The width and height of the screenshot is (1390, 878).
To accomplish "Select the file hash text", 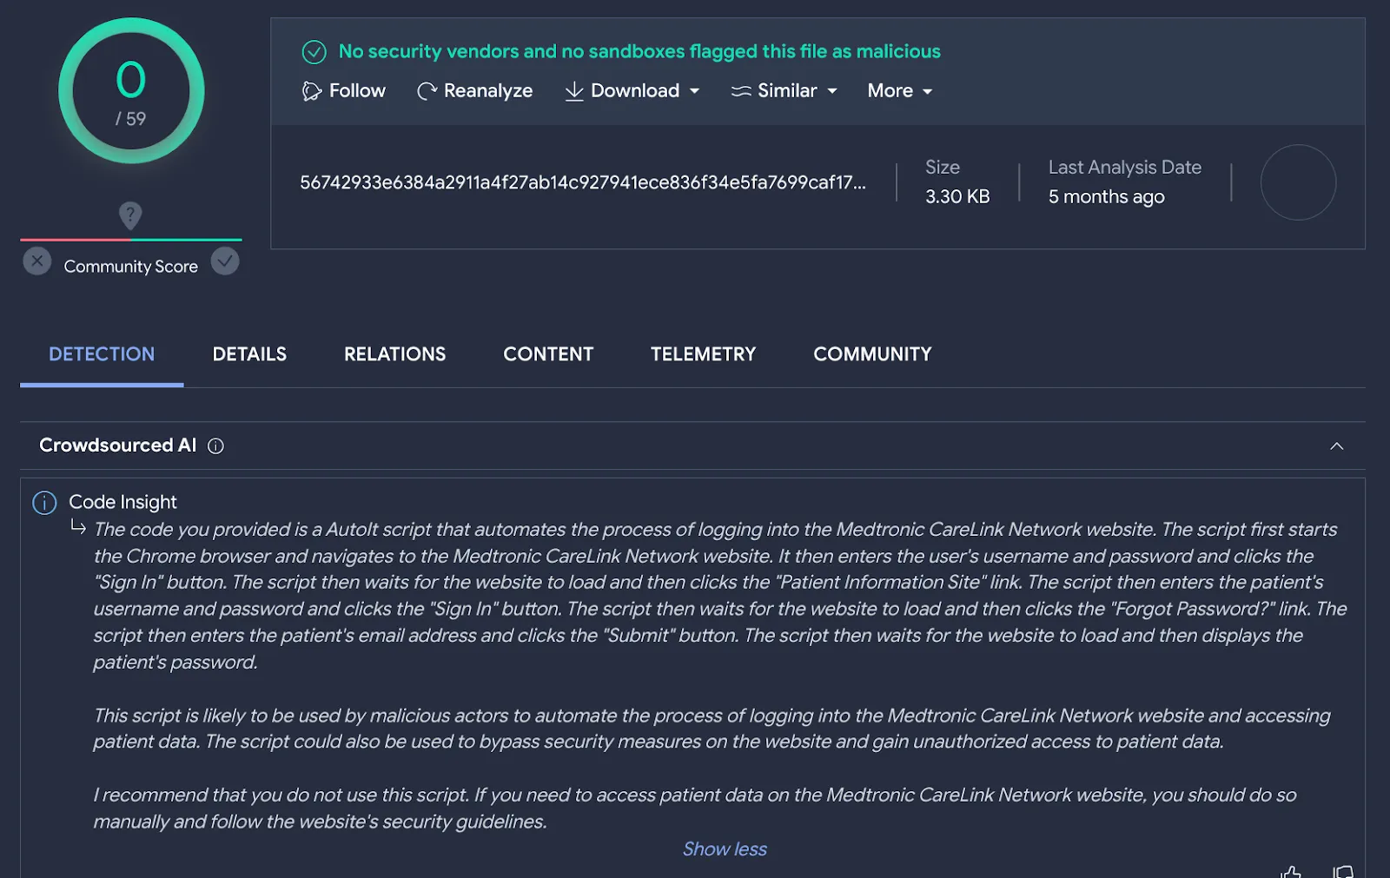I will (x=586, y=182).
